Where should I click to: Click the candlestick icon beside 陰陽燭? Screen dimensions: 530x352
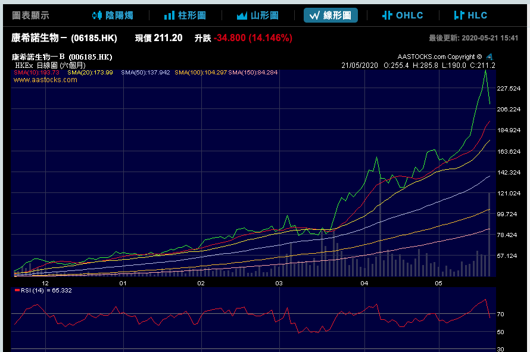tap(97, 15)
